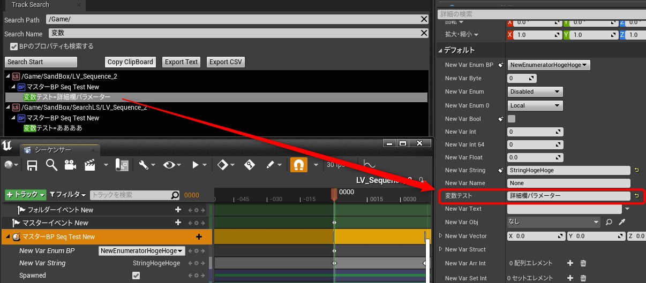Screen dimensions: 646x283
Task: Toggle Spawned checkbox in sequencer track
Action: coord(136,276)
